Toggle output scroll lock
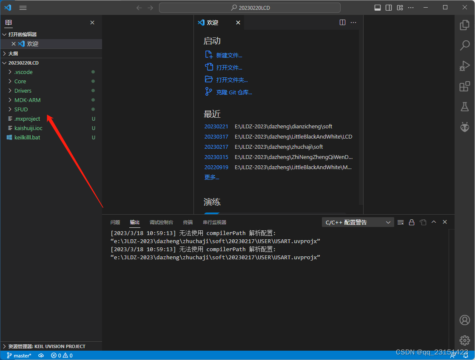The image size is (475, 360). (x=412, y=223)
